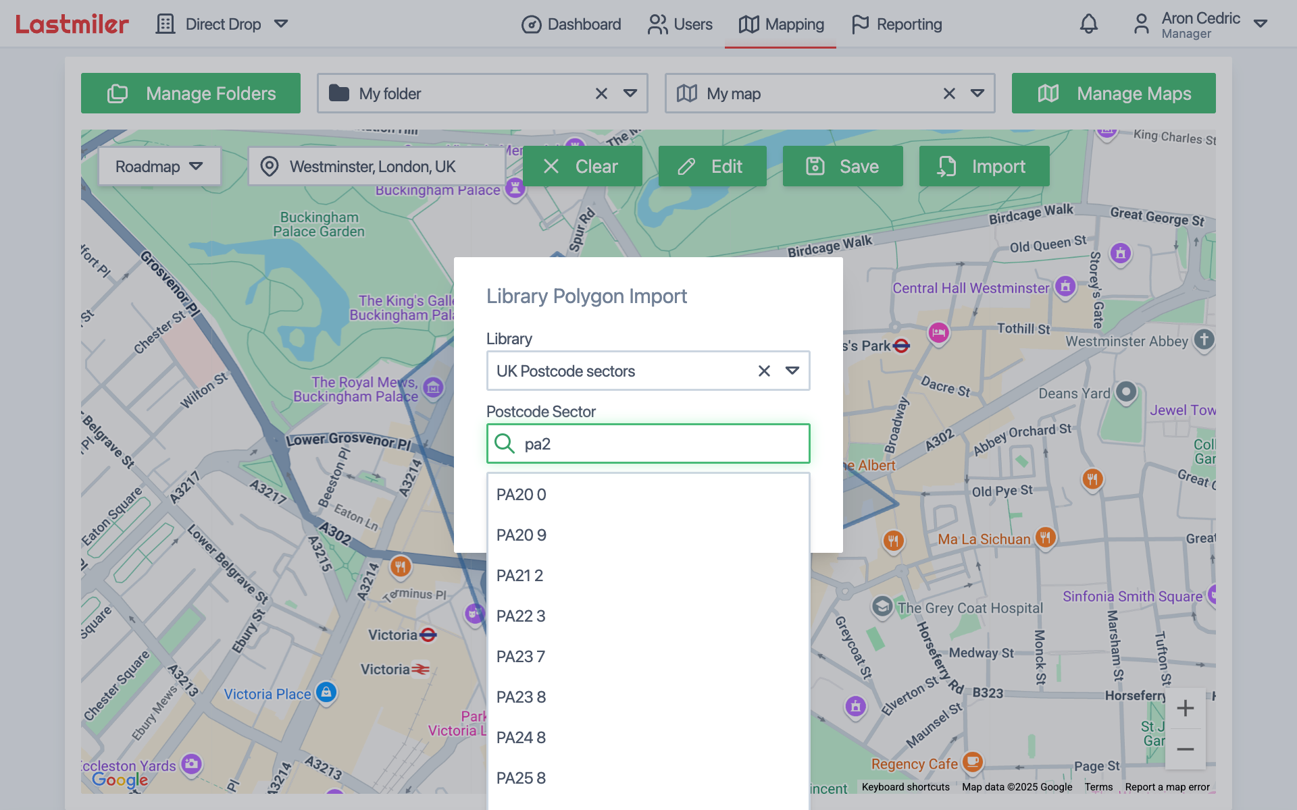
Task: Click the Deans Yard marker
Action: coord(1125,391)
